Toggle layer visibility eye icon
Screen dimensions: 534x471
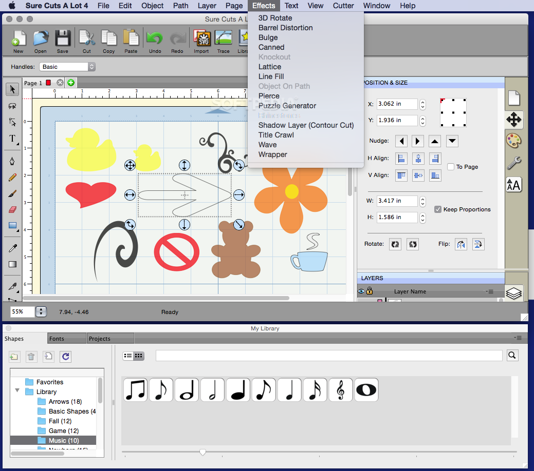[x=361, y=291]
